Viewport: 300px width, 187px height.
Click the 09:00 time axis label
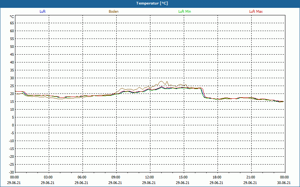(x=116, y=177)
